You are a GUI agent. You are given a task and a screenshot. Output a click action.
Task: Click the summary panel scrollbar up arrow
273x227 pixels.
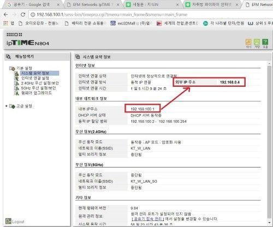[x=269, y=63]
